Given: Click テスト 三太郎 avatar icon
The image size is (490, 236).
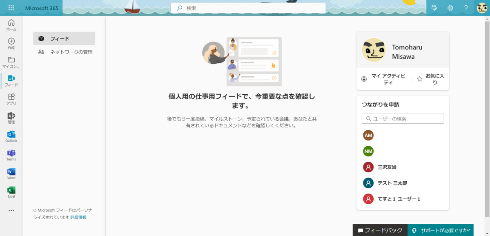Looking at the screenshot, I should pos(368,183).
